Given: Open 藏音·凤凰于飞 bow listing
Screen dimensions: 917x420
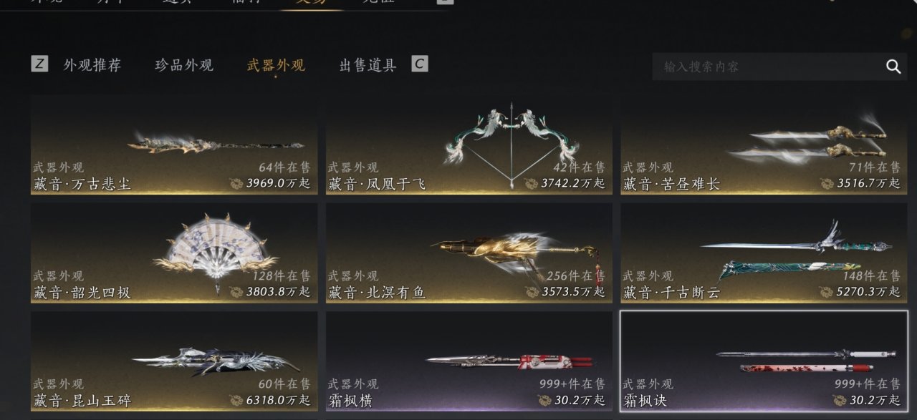Looking at the screenshot, I should [469, 145].
